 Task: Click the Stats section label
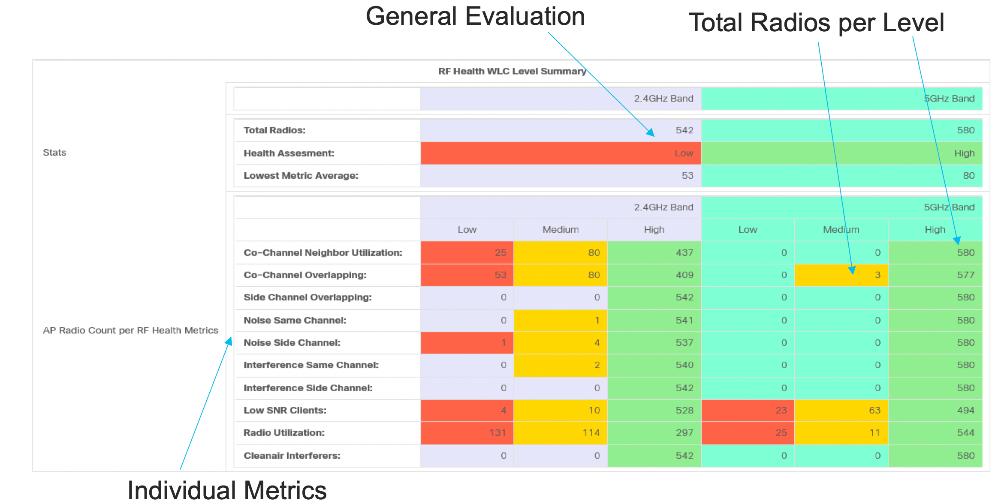(54, 153)
